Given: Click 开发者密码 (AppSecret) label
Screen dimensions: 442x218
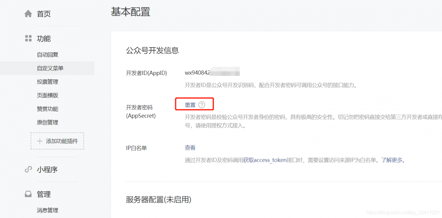Looking at the screenshot, I should 141,112.
